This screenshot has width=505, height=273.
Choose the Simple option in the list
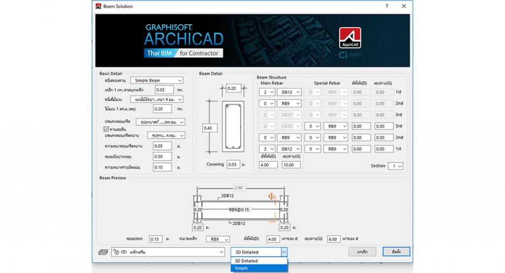tap(259, 268)
